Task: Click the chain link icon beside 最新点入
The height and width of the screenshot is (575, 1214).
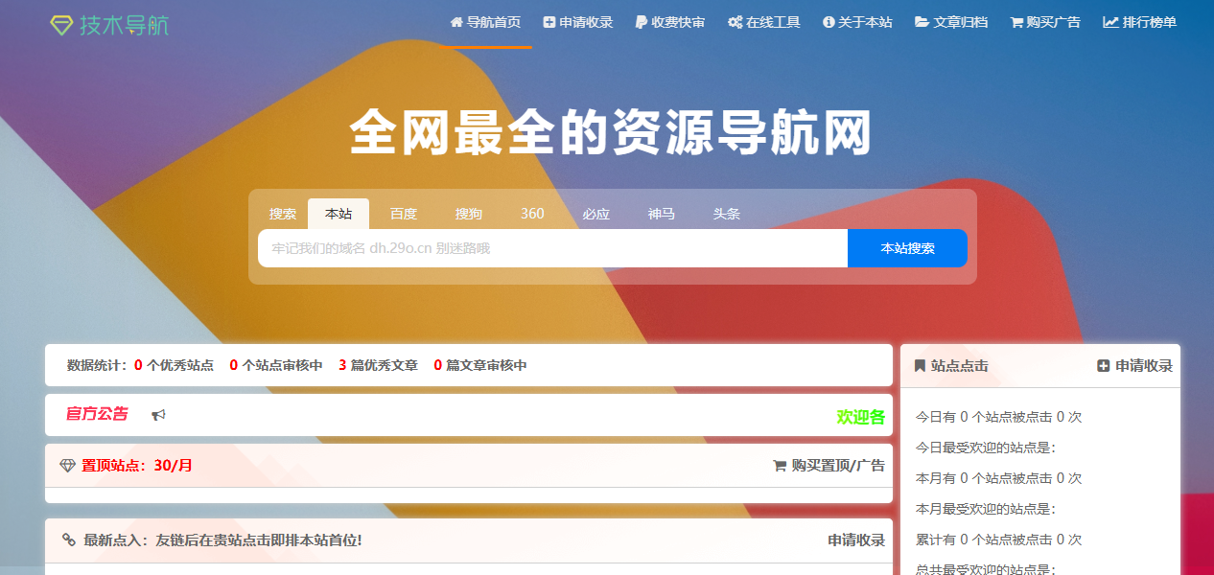Action: point(69,540)
